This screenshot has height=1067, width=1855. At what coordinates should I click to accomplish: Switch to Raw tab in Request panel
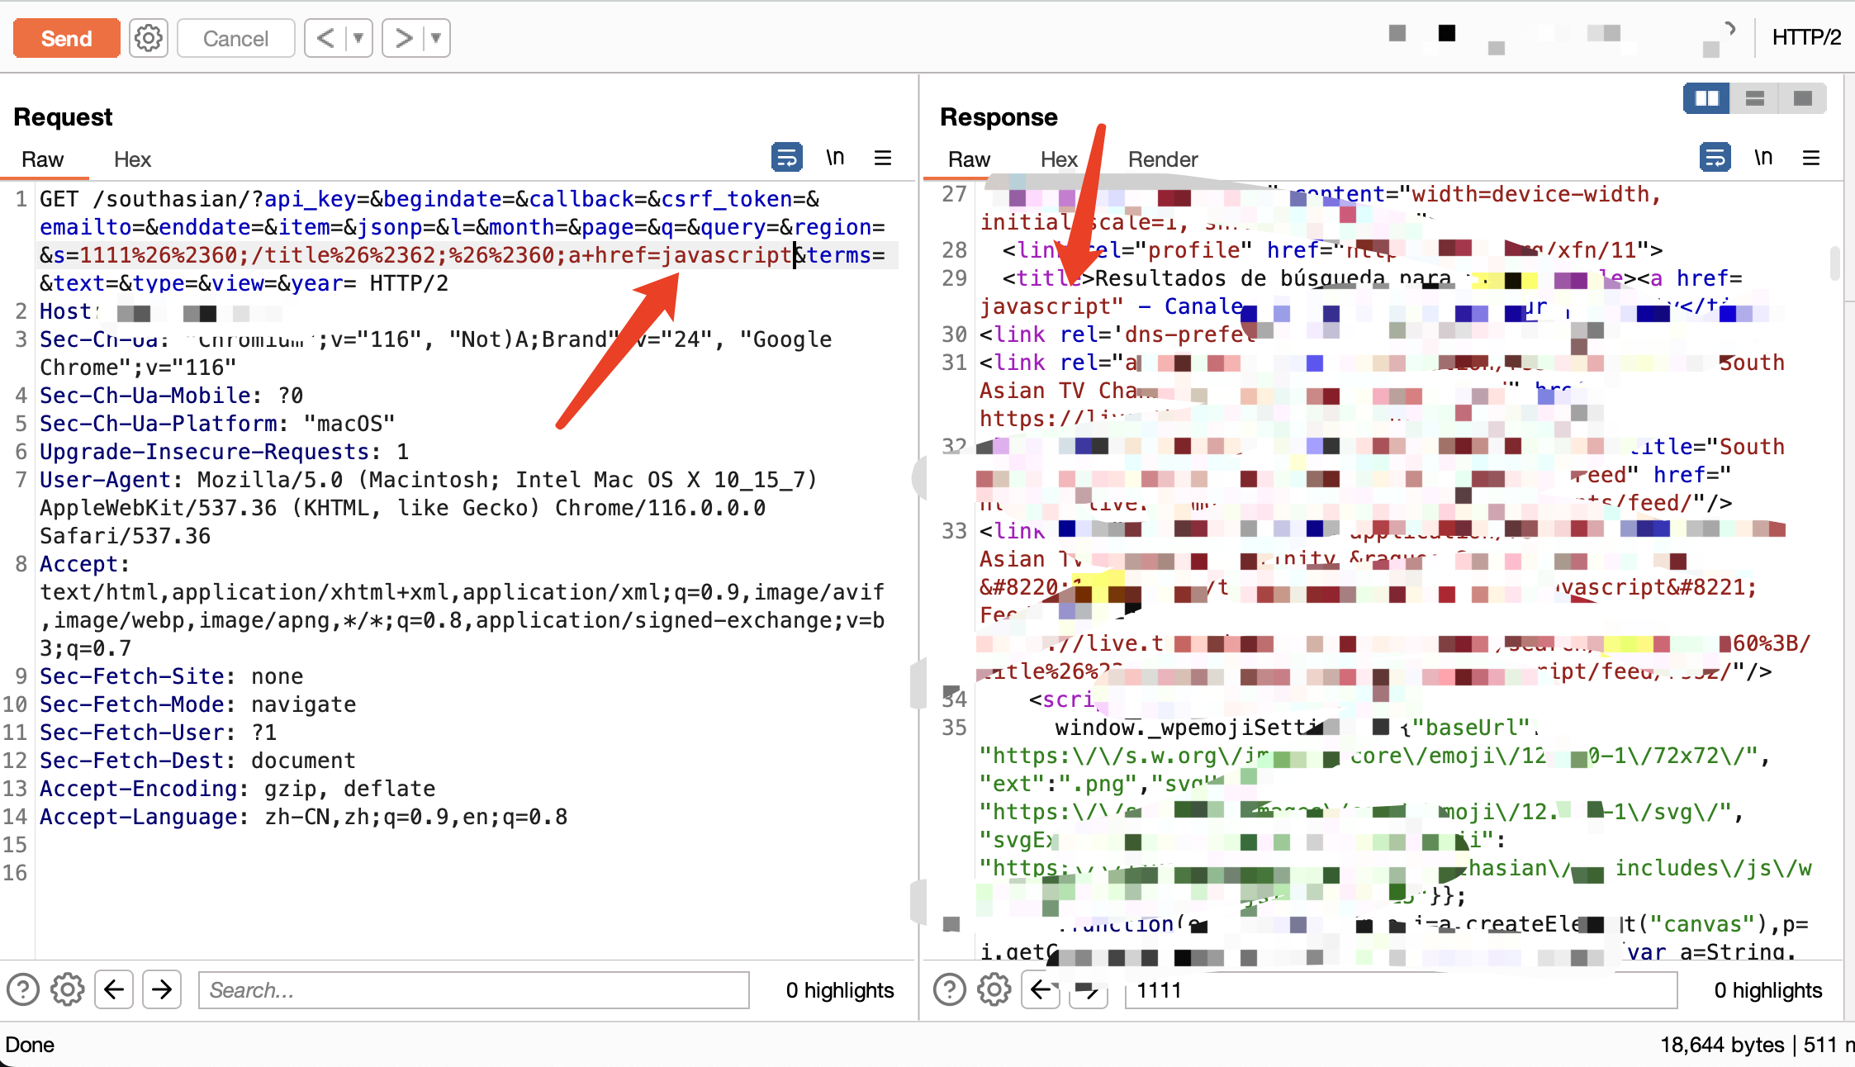[x=43, y=159]
